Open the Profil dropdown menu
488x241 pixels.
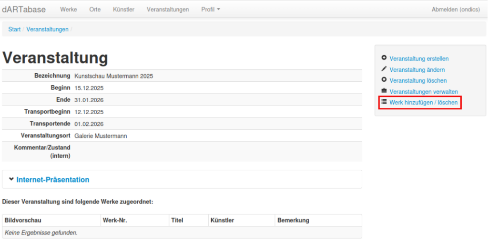coord(210,10)
